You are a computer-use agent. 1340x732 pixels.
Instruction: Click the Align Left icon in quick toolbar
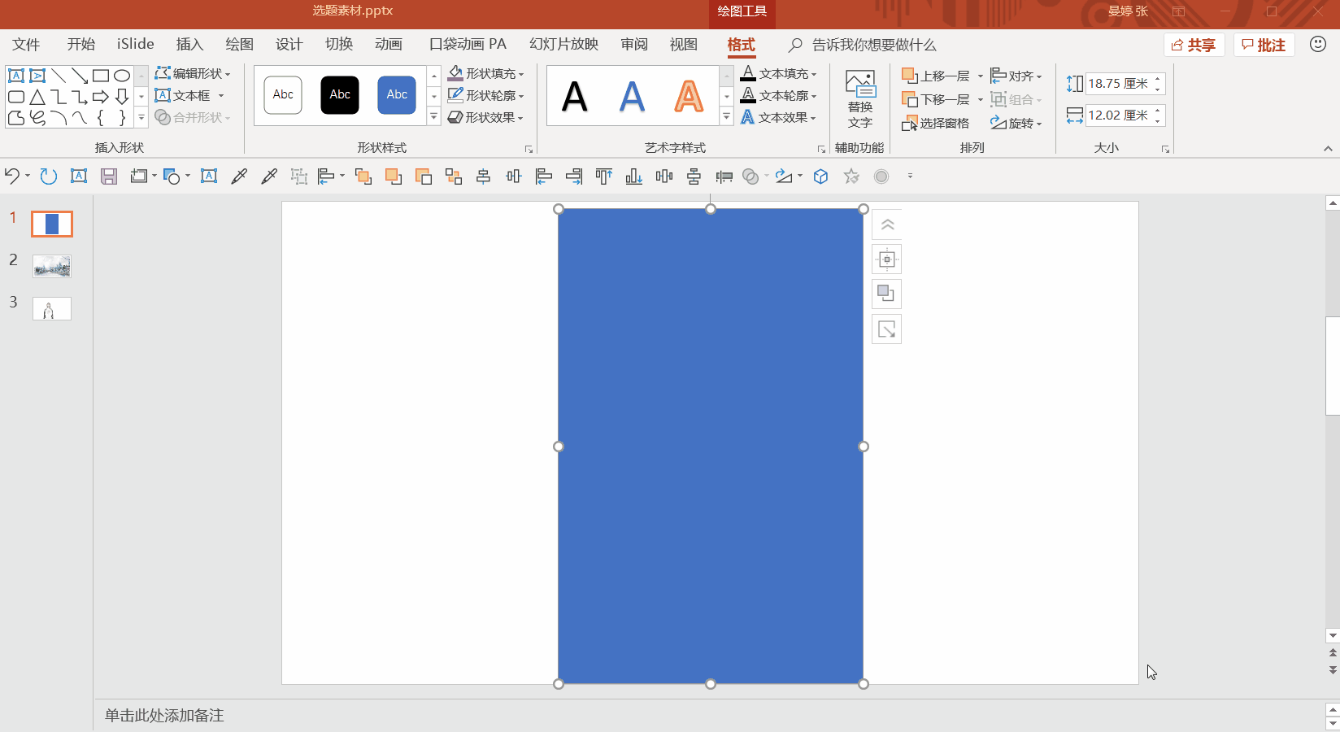[544, 176]
